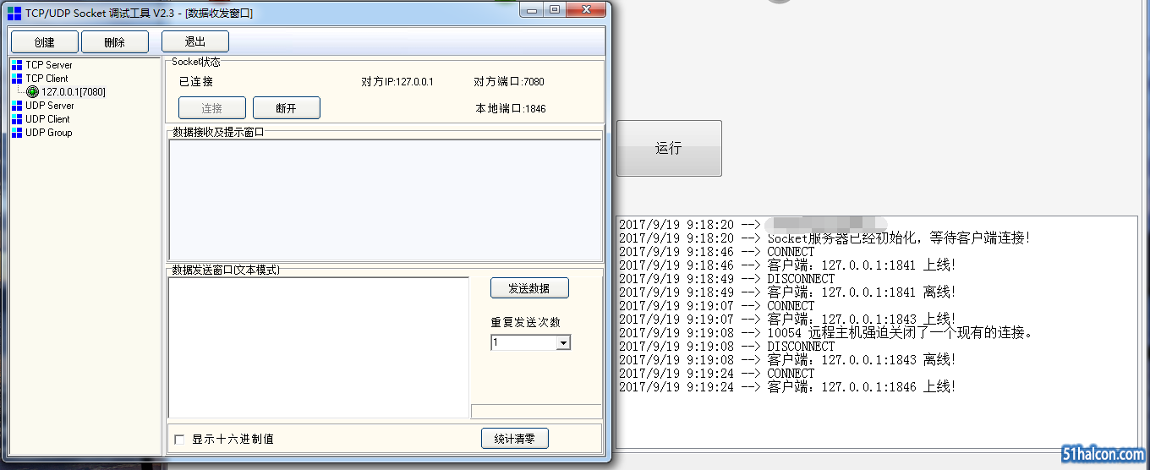Click the 本地端口:1846 label
The width and height of the screenshot is (1150, 470).
[512, 109]
